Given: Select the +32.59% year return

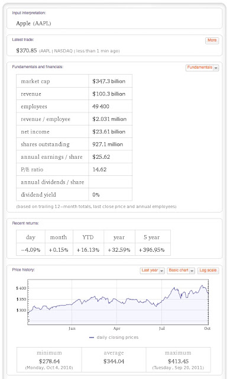Looking at the screenshot, I should pos(119,250).
